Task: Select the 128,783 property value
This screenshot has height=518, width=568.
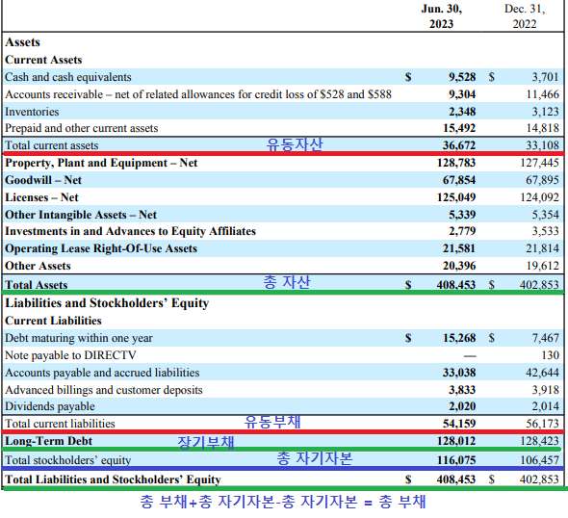Action: coord(456,163)
